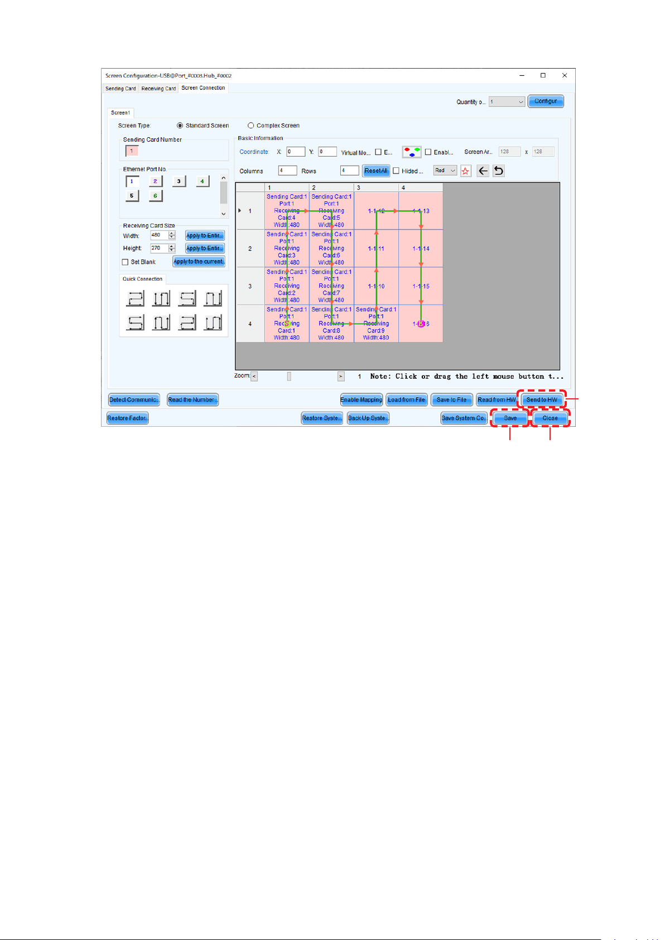The width and height of the screenshot is (665, 940).
Task: Click the ResetAll button
Action: [376, 171]
